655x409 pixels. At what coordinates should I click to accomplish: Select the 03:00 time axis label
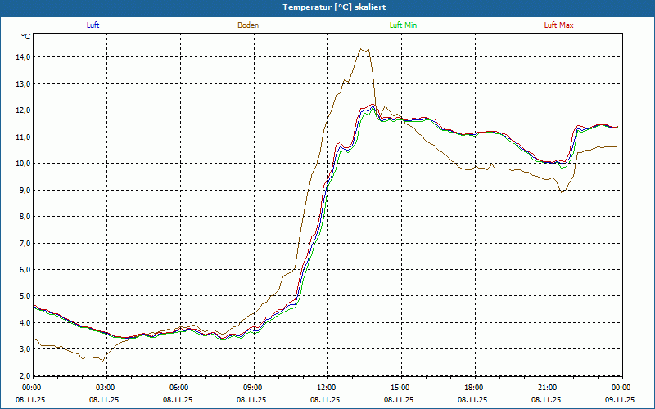click(106, 387)
